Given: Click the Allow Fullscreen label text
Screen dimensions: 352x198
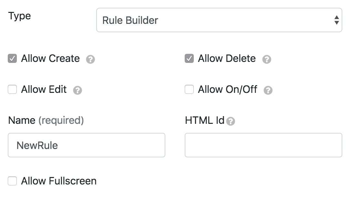Looking at the screenshot, I should point(59,181).
